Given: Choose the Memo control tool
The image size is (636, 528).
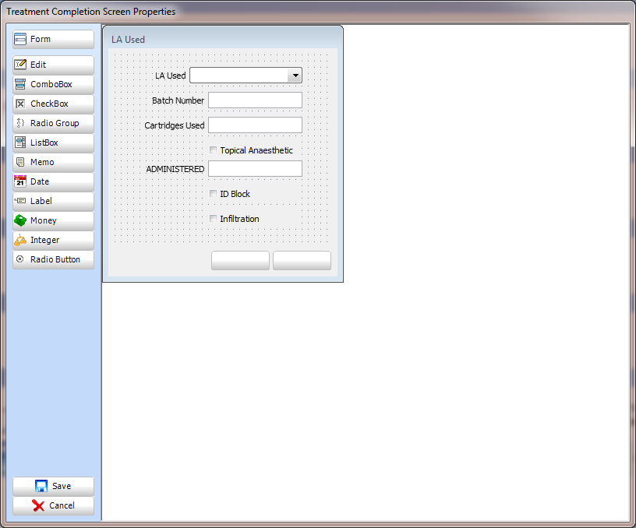Looking at the screenshot, I should click(53, 163).
